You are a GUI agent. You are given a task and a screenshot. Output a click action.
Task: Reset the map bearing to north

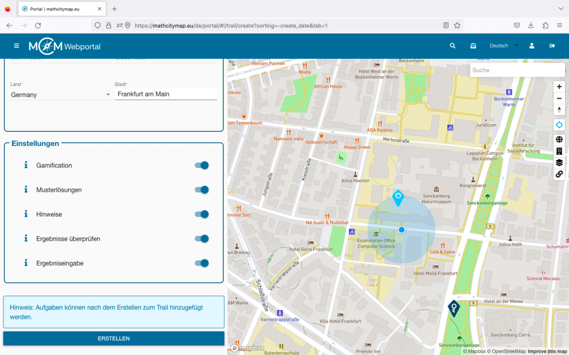point(559,110)
